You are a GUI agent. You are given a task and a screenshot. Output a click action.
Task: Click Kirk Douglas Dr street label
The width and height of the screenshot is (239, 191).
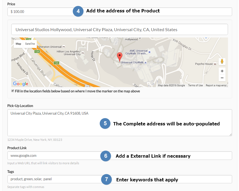[182, 44]
